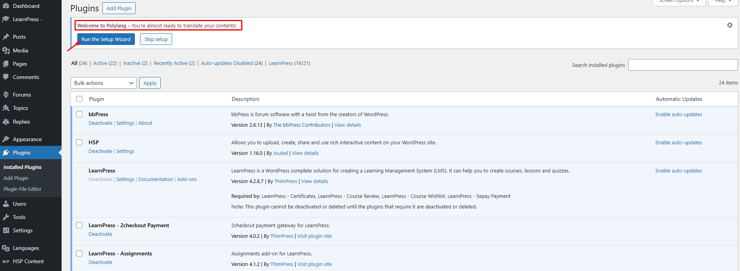Viewport: 740px width, 271px height.
Task: Enable auto-updates for bbPress
Action: 678,115
